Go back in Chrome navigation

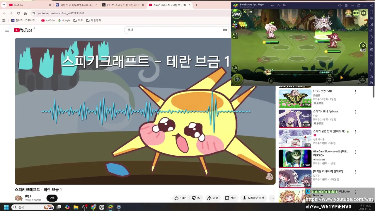pyautogui.click(x=4, y=13)
